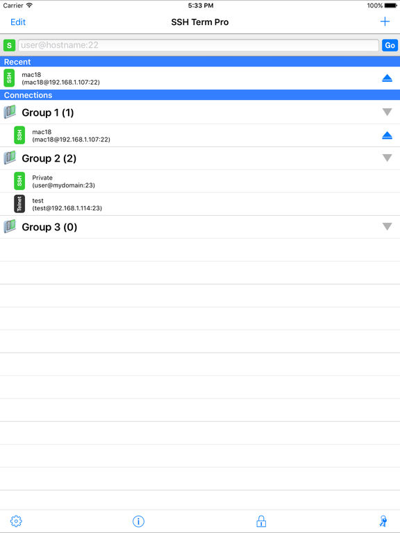Viewport: 400px width, 533px height.
Task: Open the keys icon in bottom toolbar
Action: (383, 521)
